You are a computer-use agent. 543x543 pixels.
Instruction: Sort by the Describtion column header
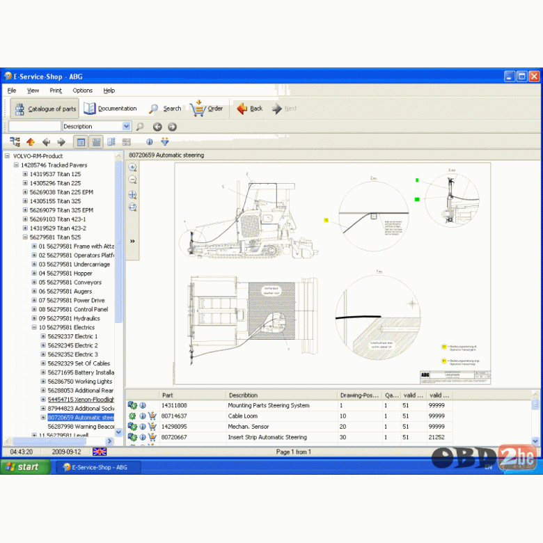[281, 395]
